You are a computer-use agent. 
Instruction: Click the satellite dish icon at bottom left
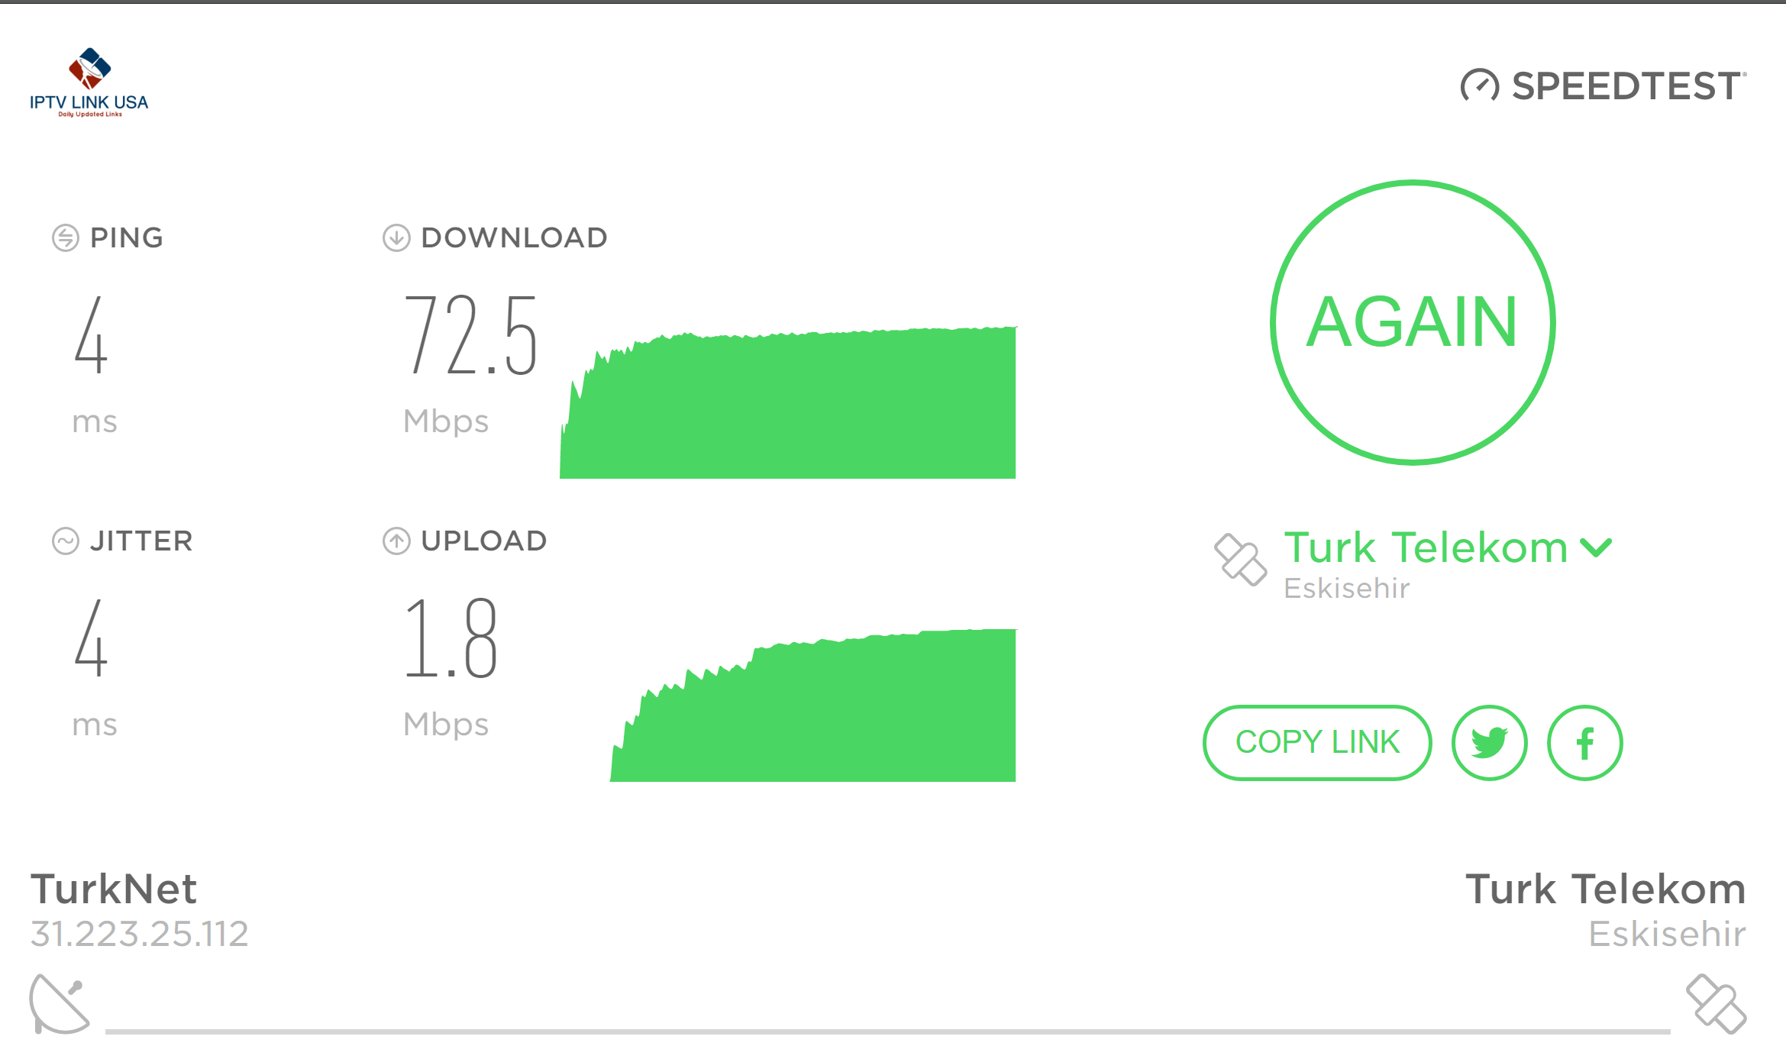click(59, 1003)
